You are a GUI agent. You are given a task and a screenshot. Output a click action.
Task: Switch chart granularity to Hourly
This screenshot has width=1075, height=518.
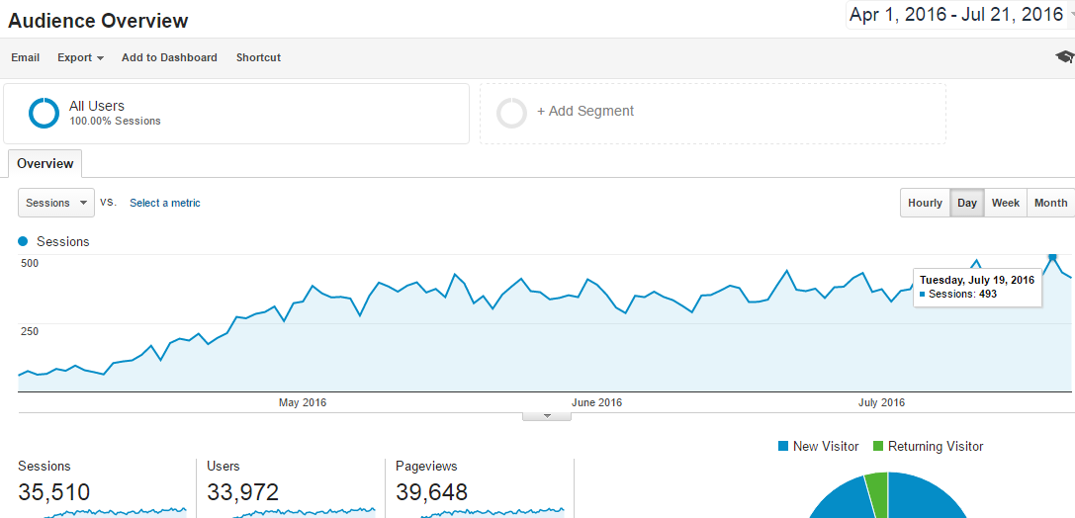pos(925,203)
